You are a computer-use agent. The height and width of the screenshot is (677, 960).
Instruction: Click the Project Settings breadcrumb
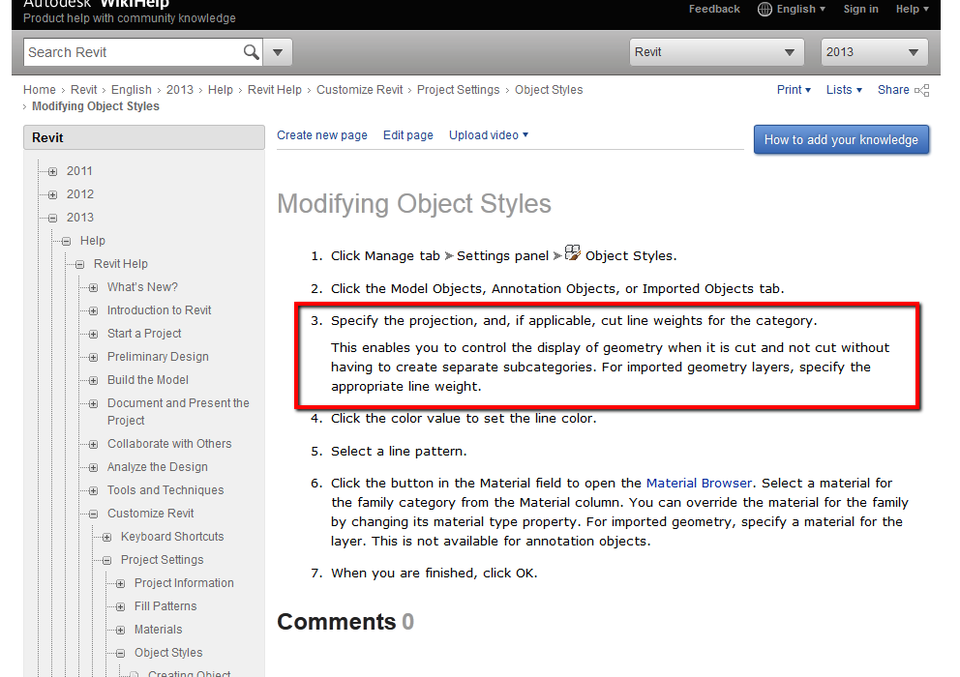tap(458, 90)
